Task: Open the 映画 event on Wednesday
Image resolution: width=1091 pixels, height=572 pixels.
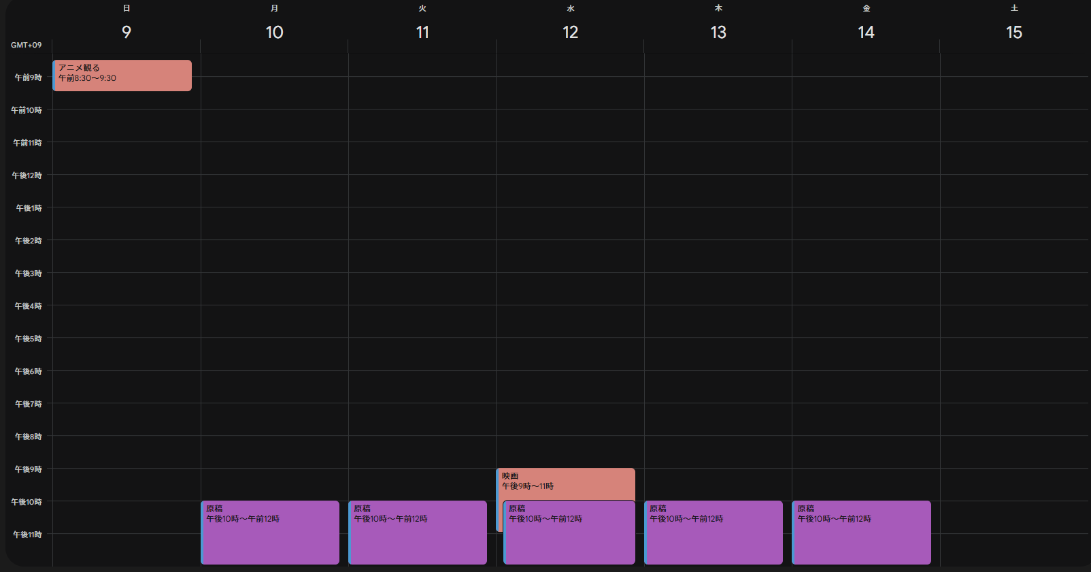Action: coord(566,483)
